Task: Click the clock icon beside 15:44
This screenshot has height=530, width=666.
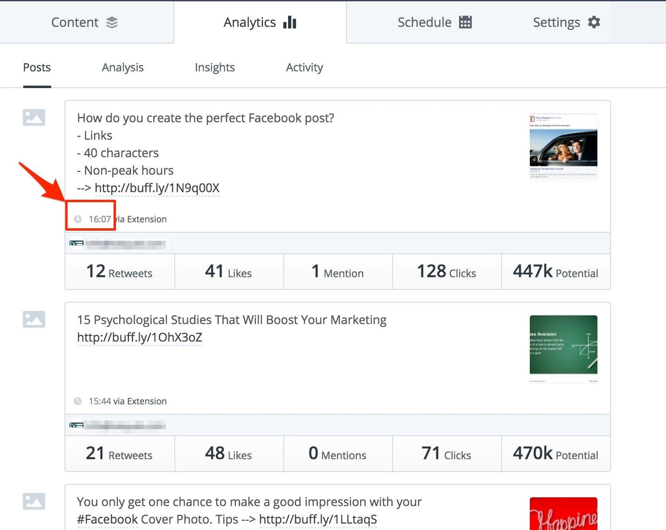Action: point(78,401)
